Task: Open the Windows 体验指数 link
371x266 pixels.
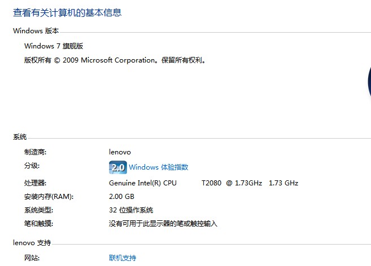Action: point(158,167)
